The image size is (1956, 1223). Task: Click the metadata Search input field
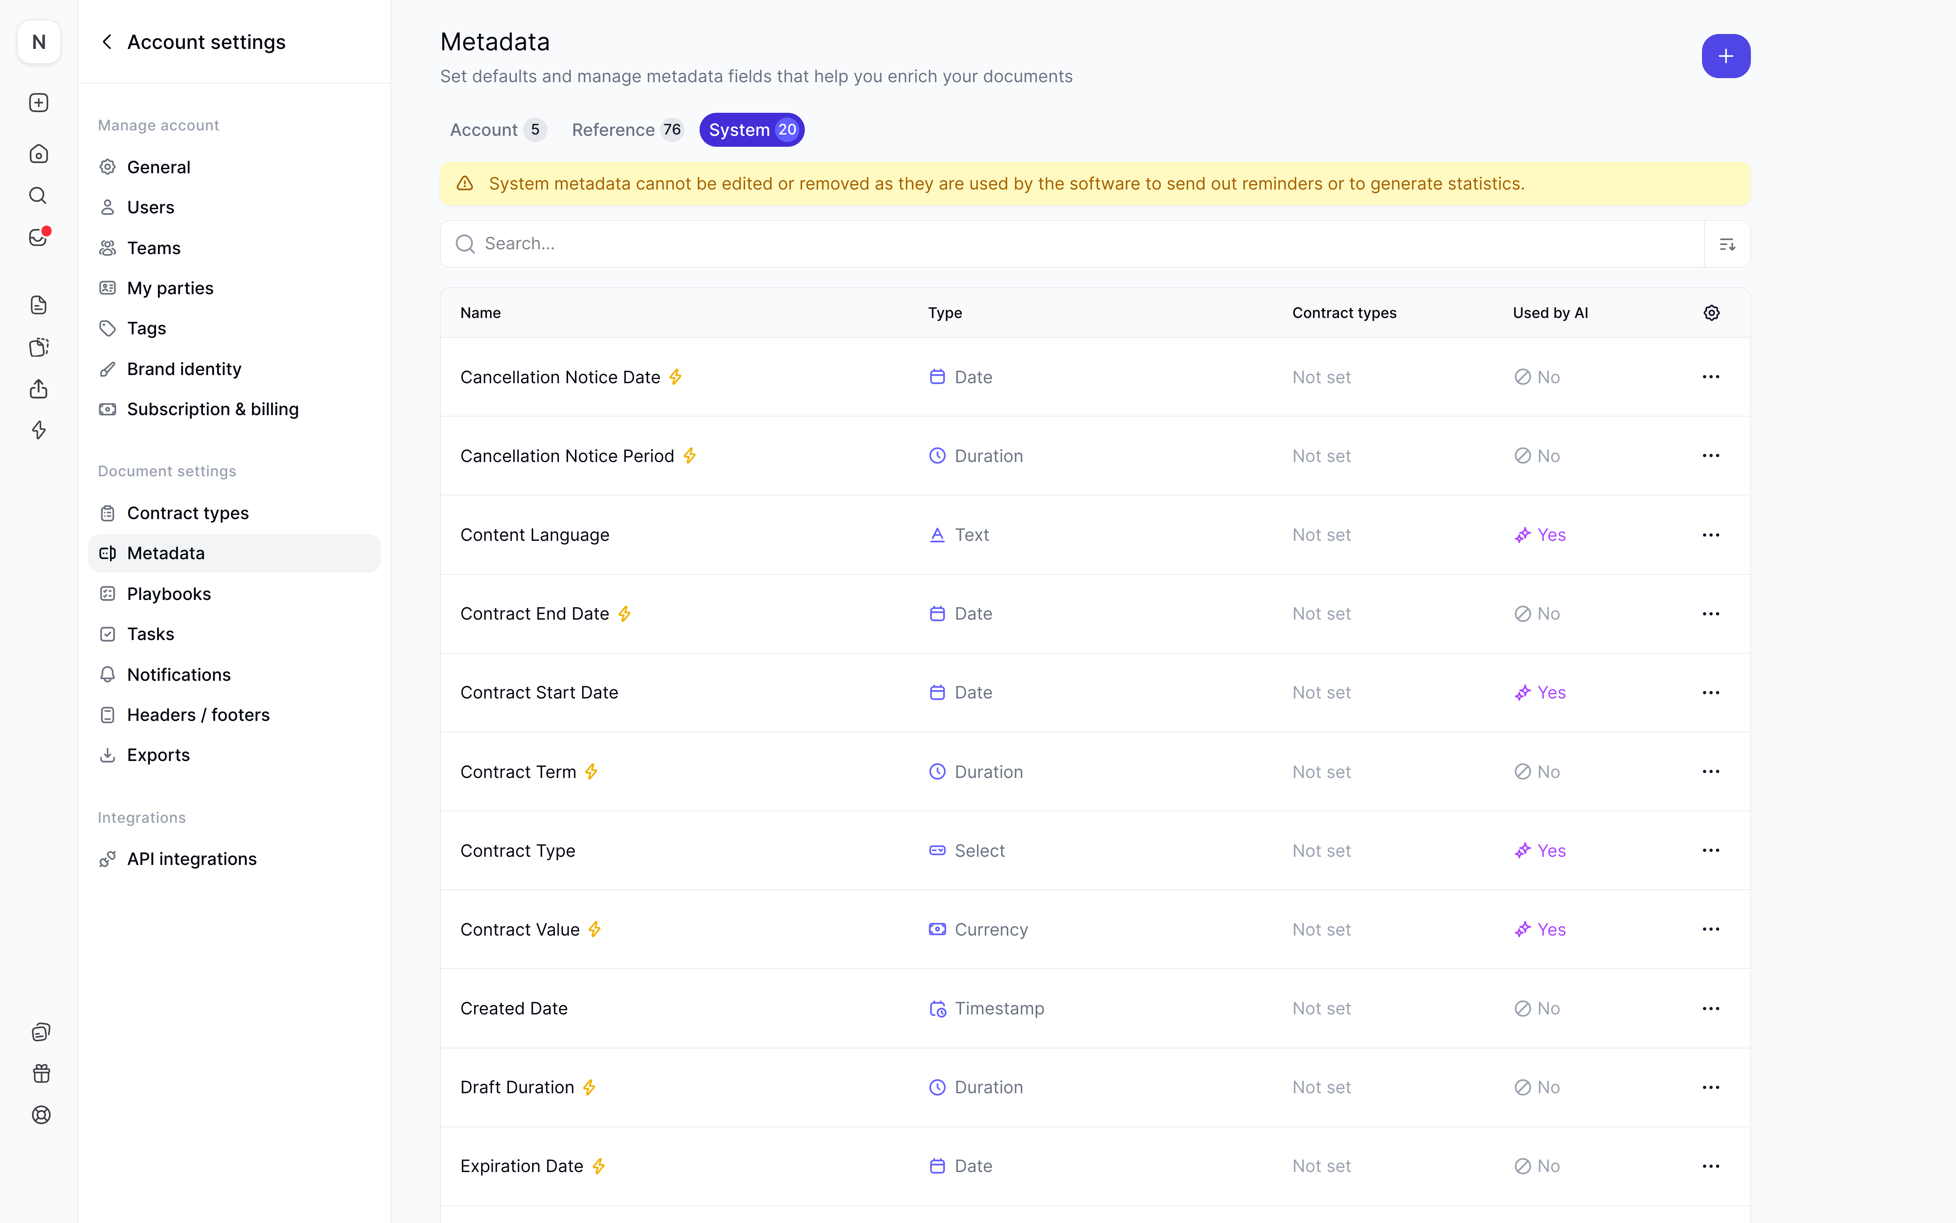click(1083, 244)
